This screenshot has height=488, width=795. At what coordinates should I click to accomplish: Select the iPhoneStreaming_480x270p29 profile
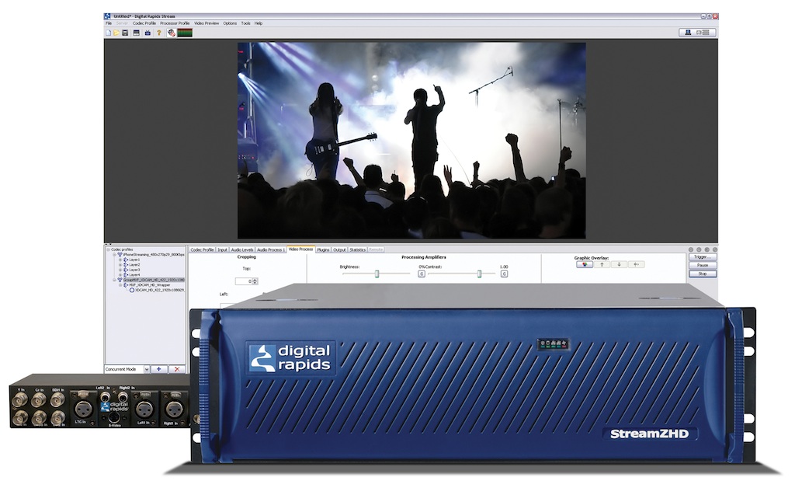click(154, 255)
